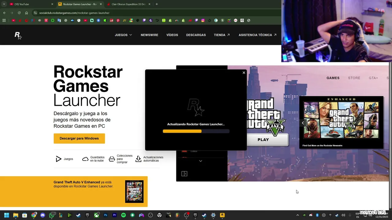Viewport: 392px width, 220px height.
Task: Open the Pinterest bookmark
Action: (118, 20)
